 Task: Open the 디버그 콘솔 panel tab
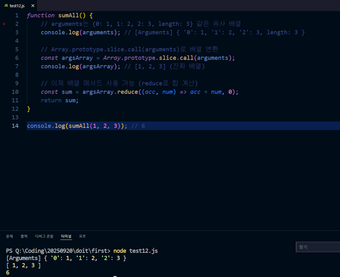pyautogui.click(x=44, y=236)
